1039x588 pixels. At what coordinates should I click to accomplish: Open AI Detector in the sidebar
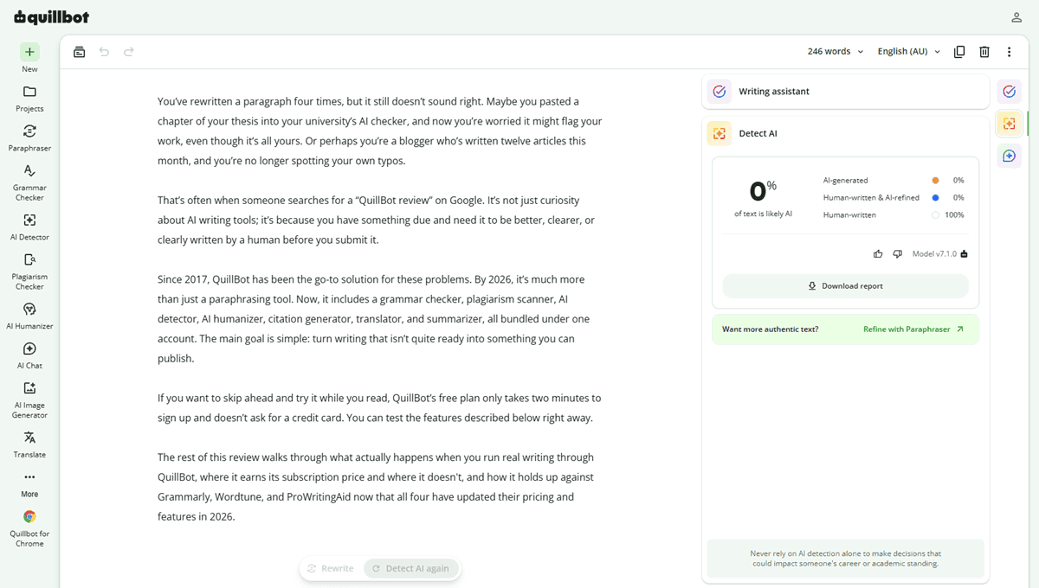pyautogui.click(x=29, y=227)
